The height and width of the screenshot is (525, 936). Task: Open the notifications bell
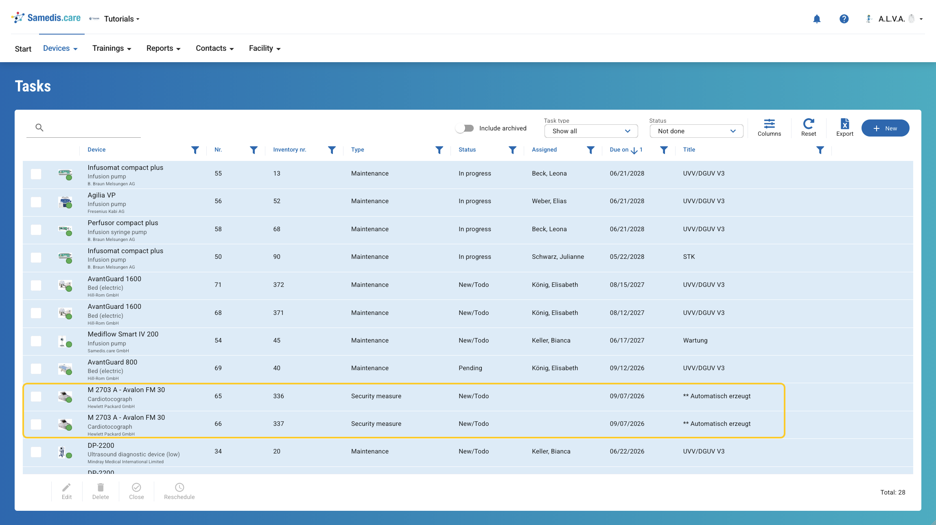pyautogui.click(x=816, y=19)
